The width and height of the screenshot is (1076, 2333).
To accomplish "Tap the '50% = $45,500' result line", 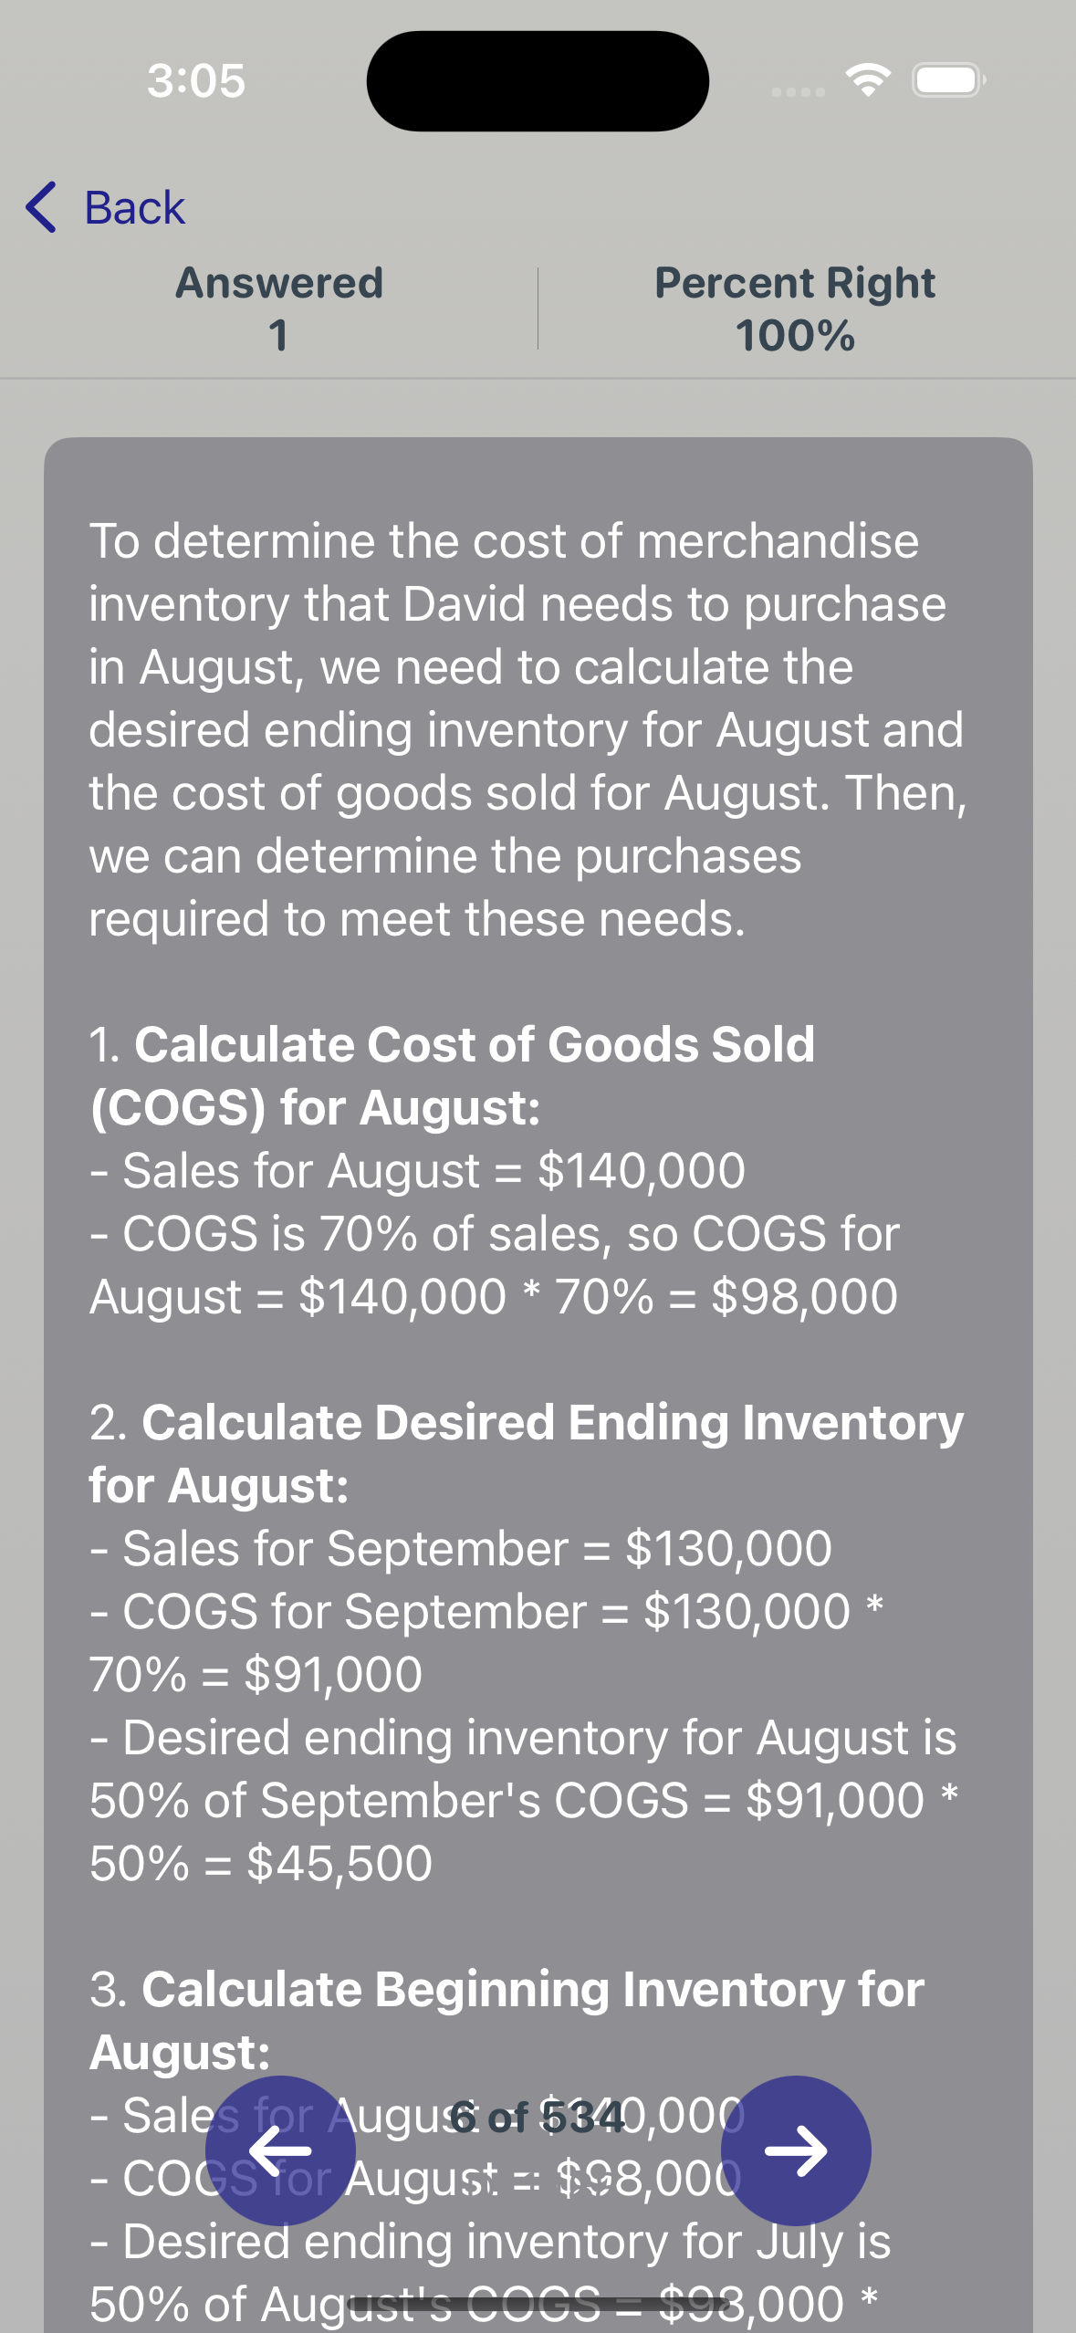I will (x=261, y=1864).
